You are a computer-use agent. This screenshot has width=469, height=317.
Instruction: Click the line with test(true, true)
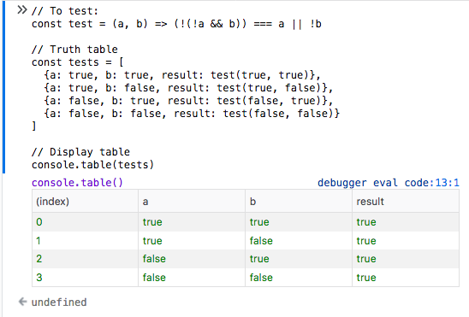pyautogui.click(x=182, y=75)
